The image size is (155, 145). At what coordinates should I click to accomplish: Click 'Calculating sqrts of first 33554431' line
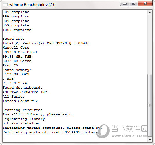tap(51, 132)
